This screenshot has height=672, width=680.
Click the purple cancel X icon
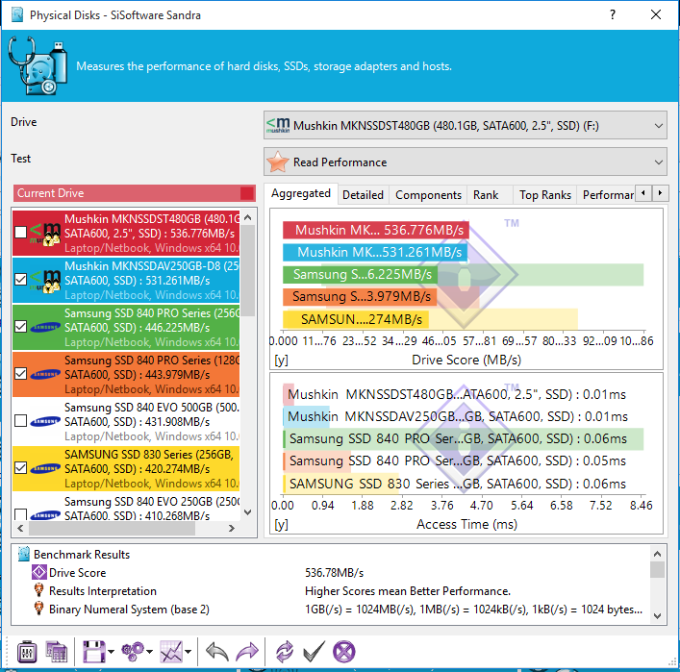(344, 652)
